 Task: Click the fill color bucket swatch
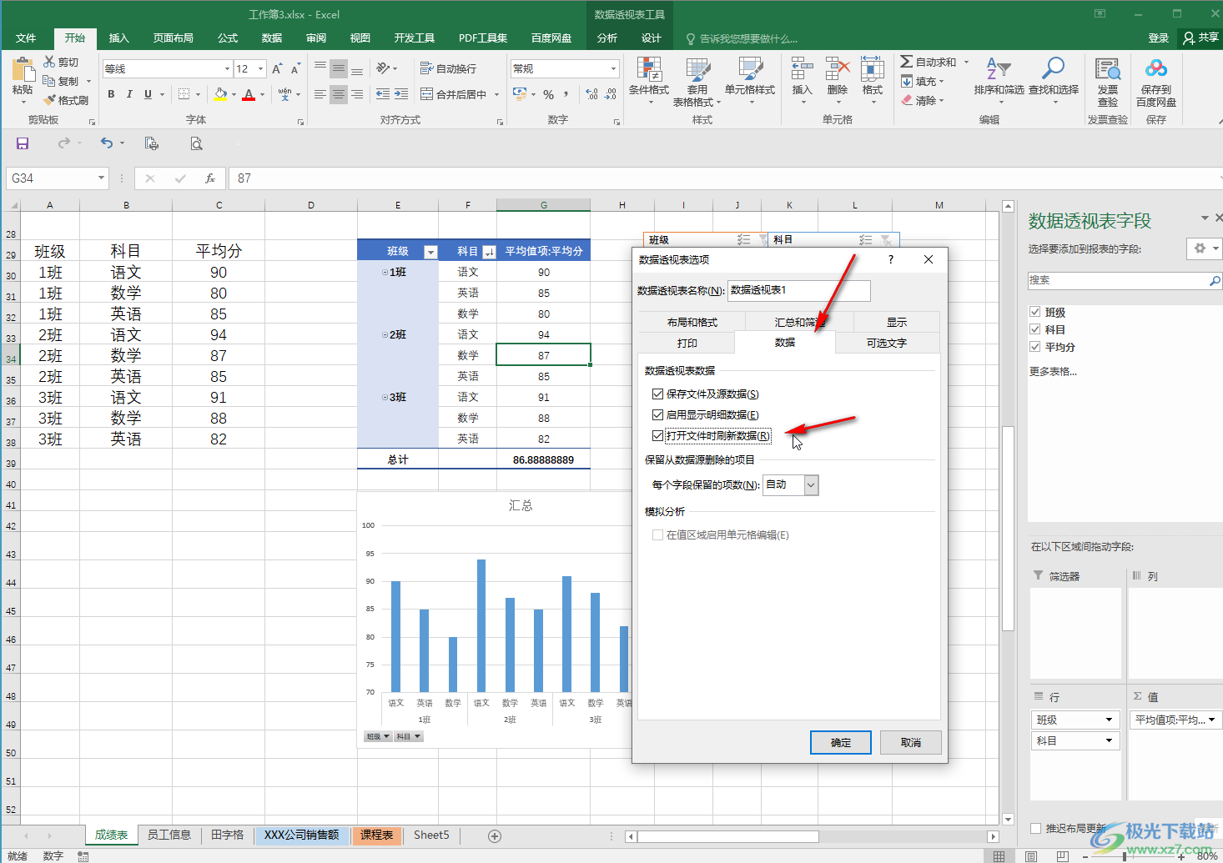pos(219,94)
